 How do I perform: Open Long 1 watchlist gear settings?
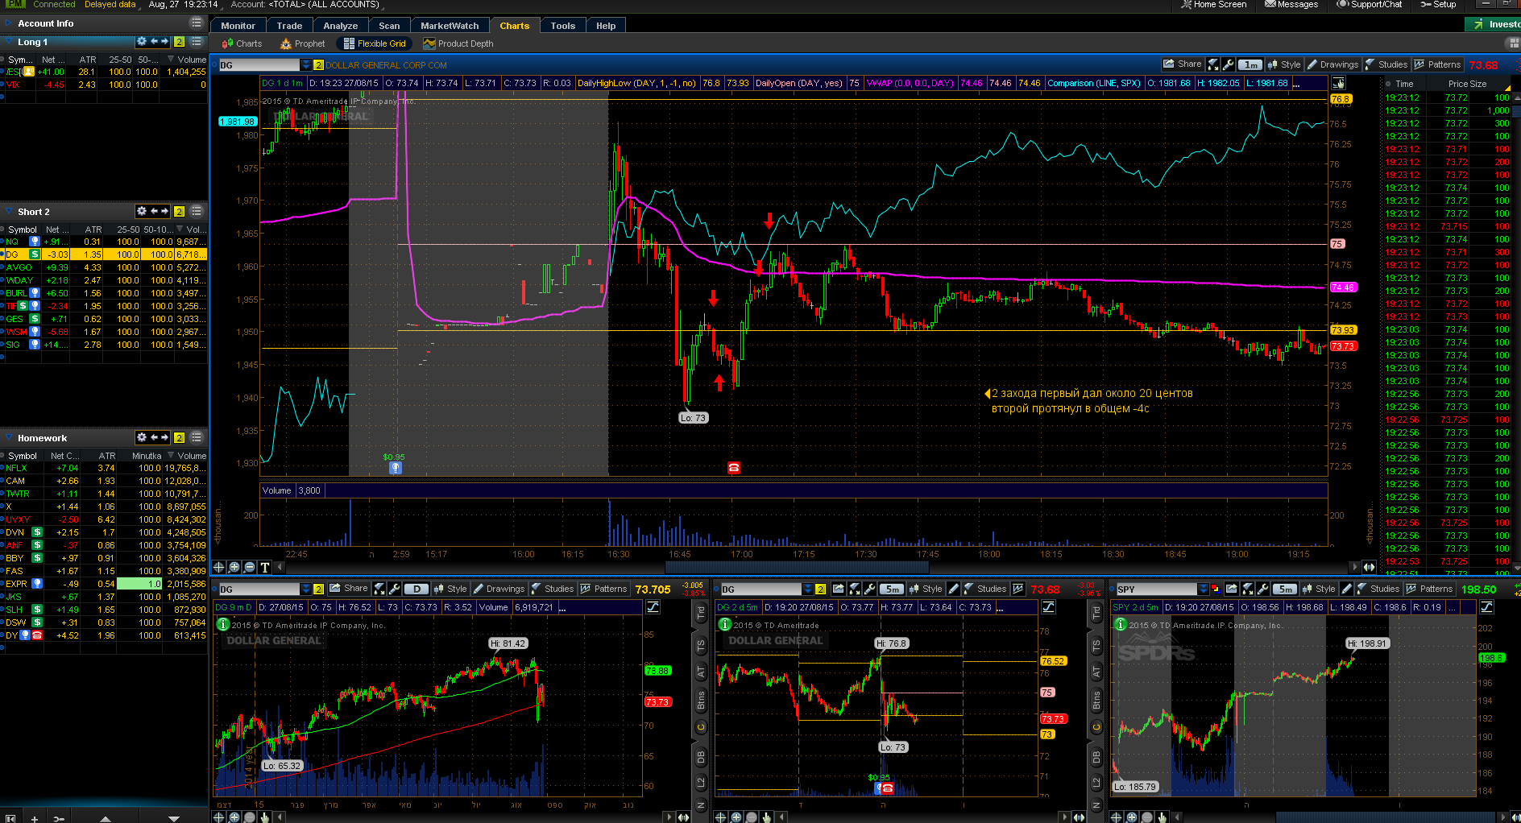pos(142,41)
